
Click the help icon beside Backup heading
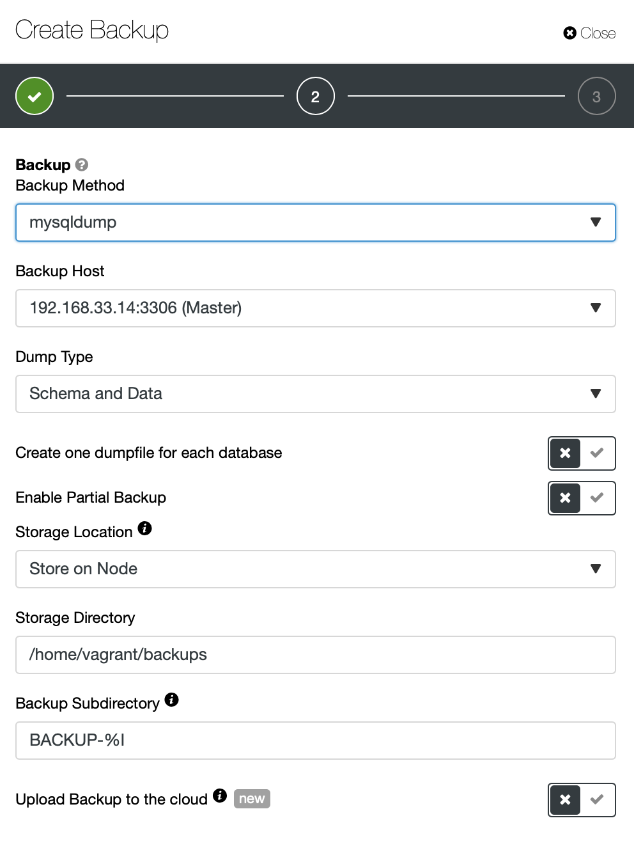82,165
